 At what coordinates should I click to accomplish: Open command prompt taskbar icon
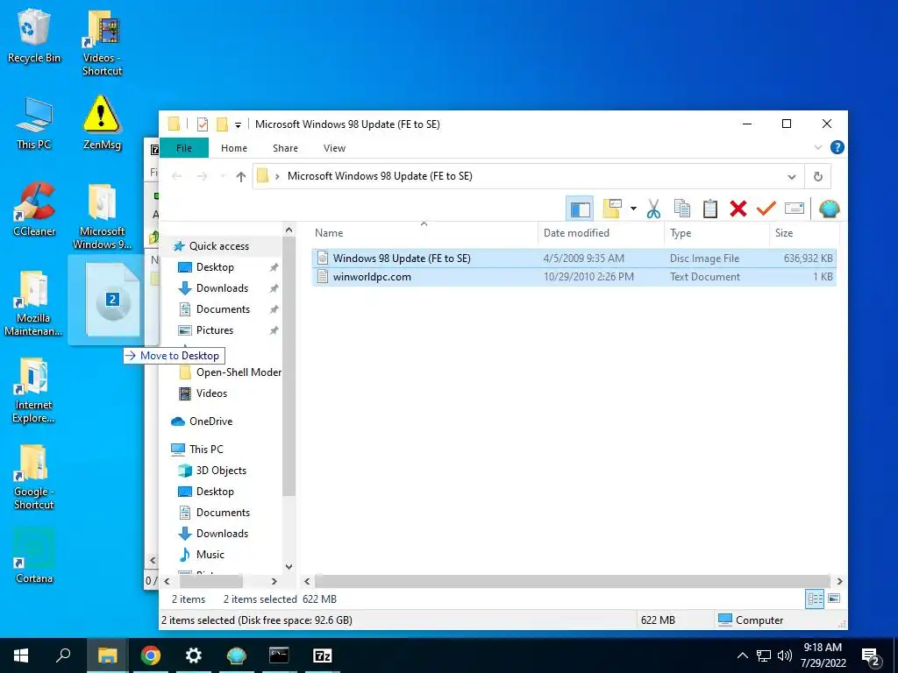(280, 655)
